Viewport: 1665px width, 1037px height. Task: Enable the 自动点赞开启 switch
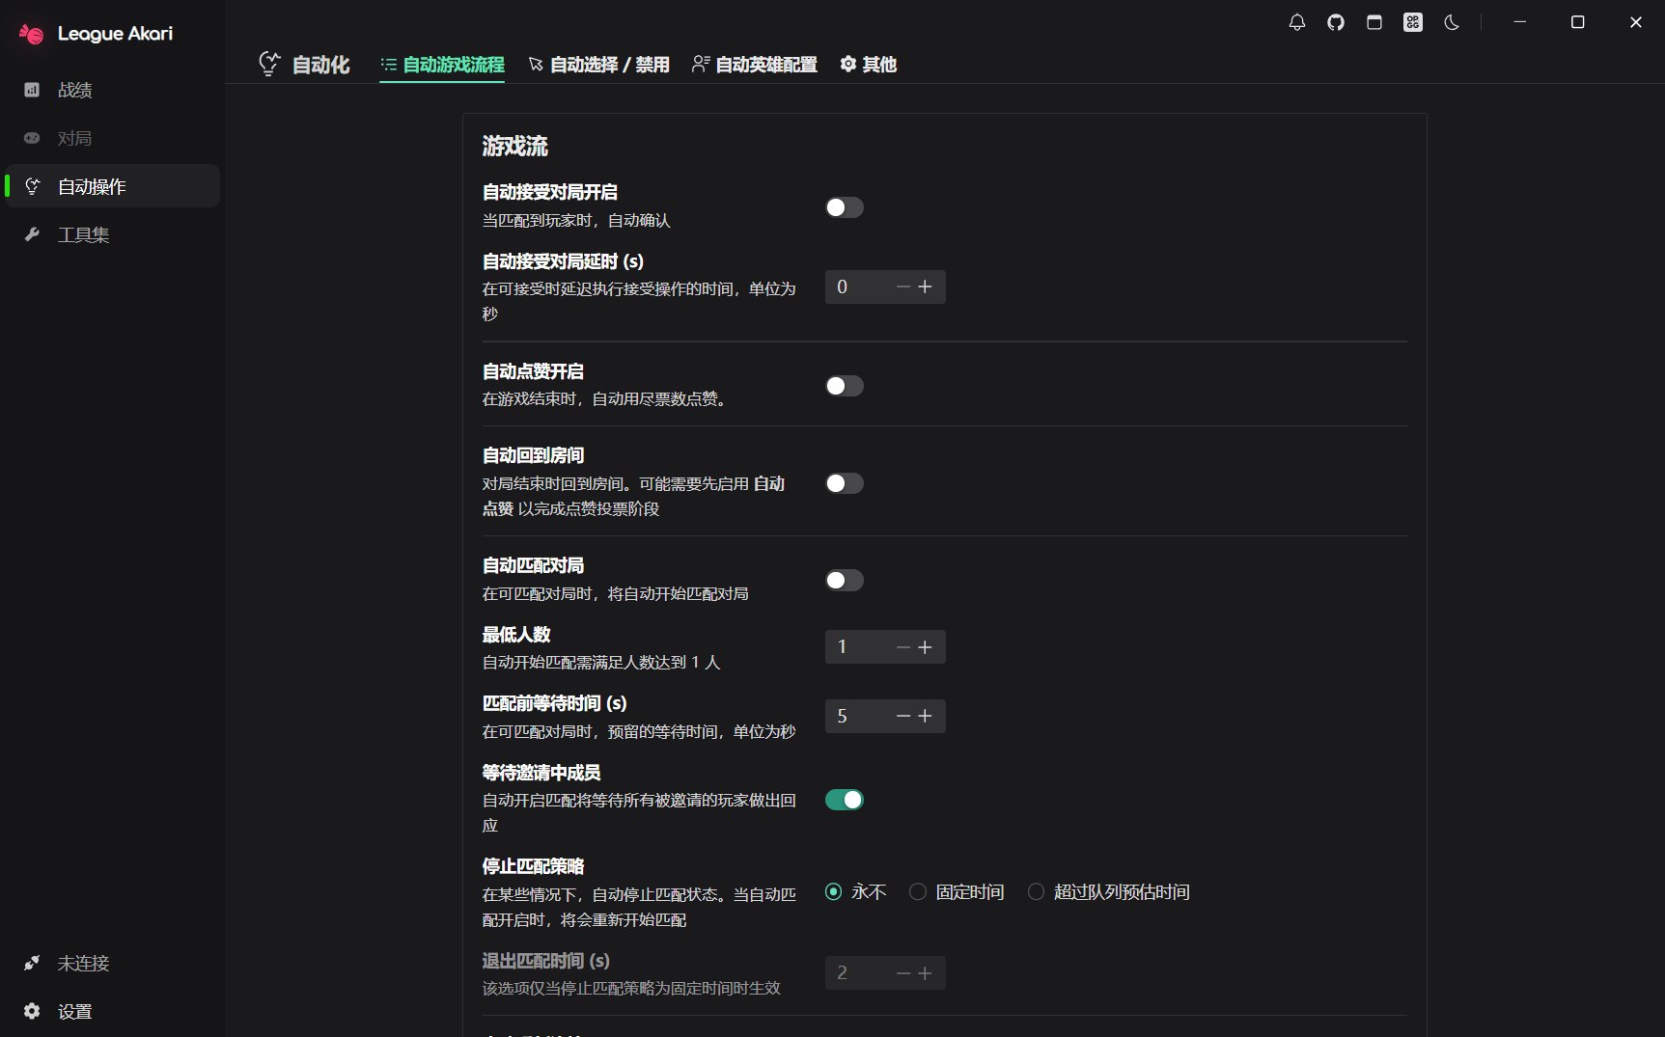point(844,386)
